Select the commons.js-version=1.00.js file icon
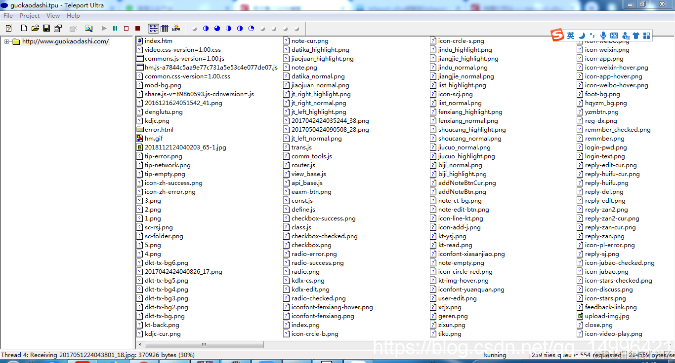The height and width of the screenshot is (363, 675). point(140,59)
